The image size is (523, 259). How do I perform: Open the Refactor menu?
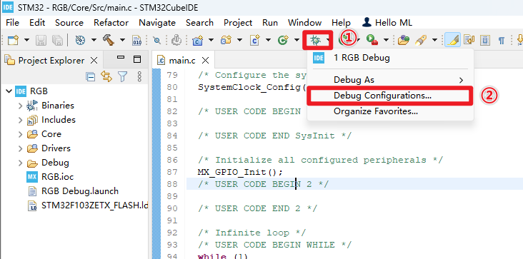111,23
